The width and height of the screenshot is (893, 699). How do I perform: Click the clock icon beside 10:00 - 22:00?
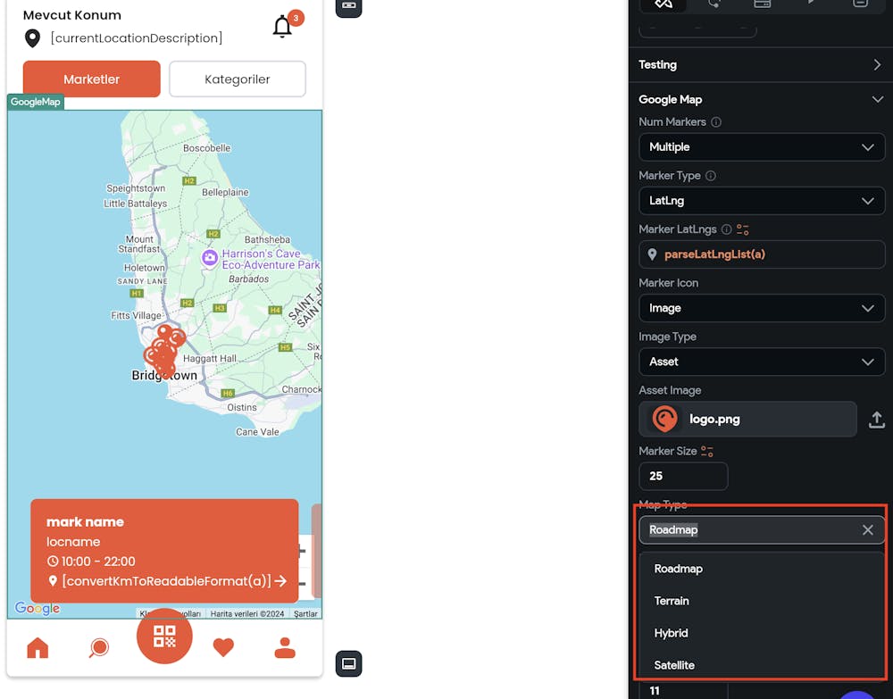click(x=53, y=562)
